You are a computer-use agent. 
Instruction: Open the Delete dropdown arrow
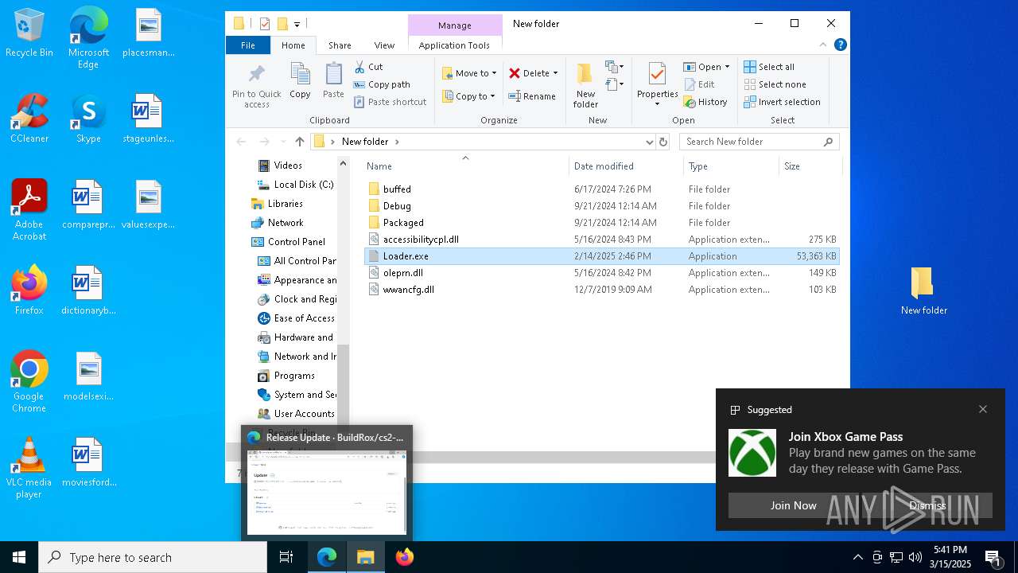(555, 73)
